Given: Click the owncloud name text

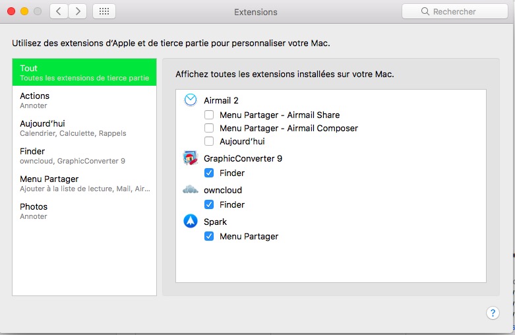Looking at the screenshot, I should pyautogui.click(x=223, y=190).
